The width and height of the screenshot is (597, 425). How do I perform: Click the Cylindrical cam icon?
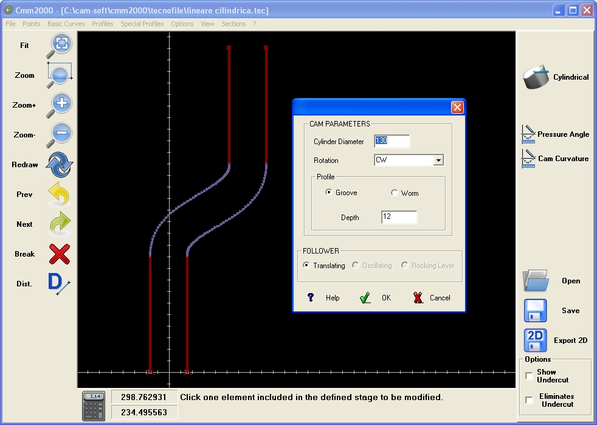pos(536,77)
